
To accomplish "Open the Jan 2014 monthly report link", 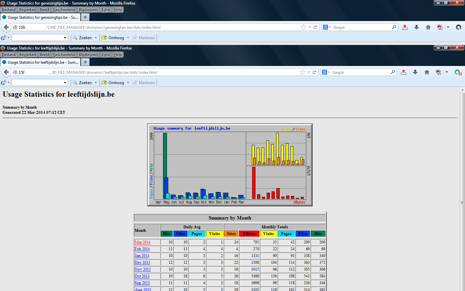I will [142, 256].
